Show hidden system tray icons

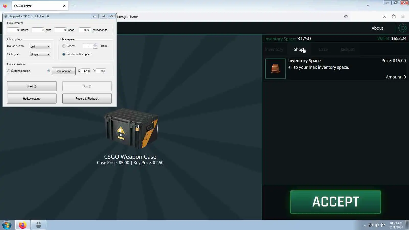(x=365, y=225)
